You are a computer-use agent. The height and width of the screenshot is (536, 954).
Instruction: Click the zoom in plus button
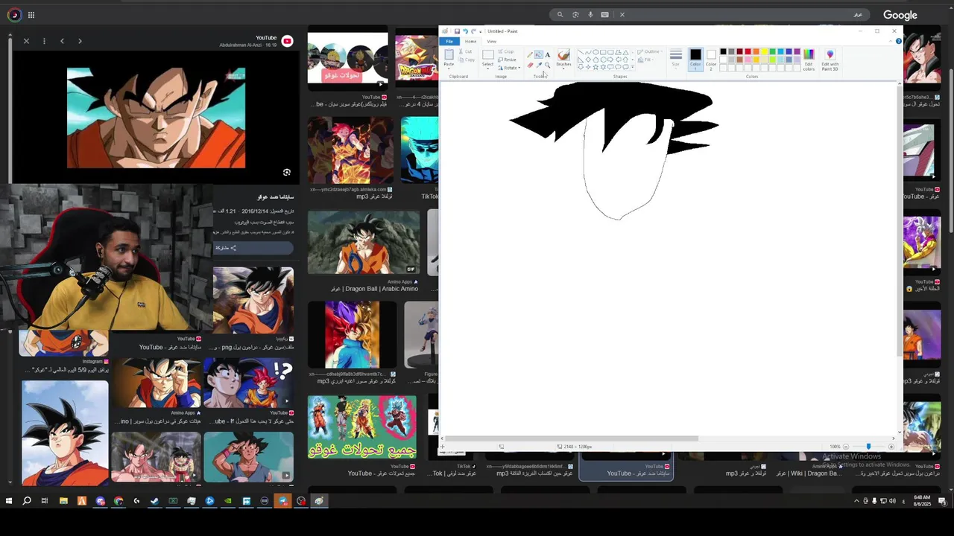click(891, 446)
